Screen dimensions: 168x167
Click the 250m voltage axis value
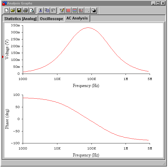(x=15, y=39)
